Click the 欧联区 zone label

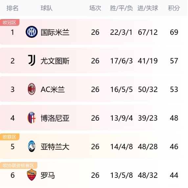tap(10, 137)
